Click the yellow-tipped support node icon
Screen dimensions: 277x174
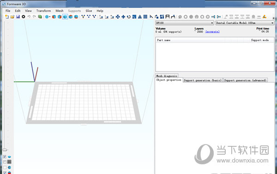(83, 17)
